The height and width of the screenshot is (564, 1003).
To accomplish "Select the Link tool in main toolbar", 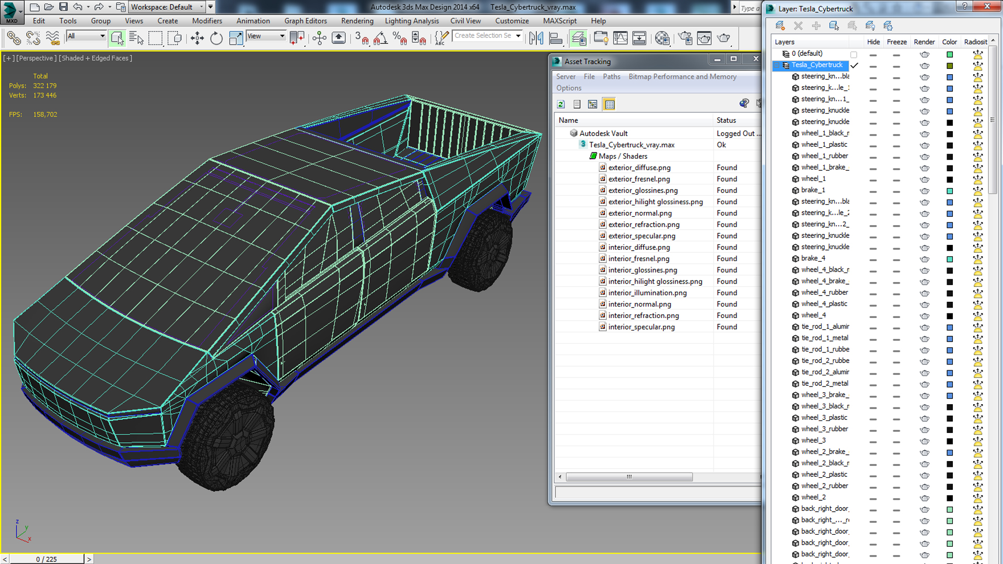I will coord(14,38).
